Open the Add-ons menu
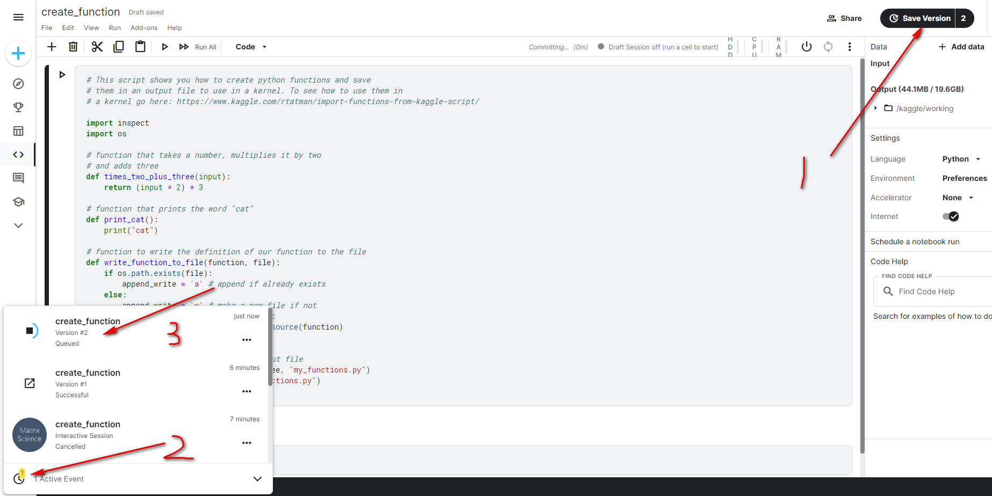This screenshot has height=496, width=992. pos(143,27)
